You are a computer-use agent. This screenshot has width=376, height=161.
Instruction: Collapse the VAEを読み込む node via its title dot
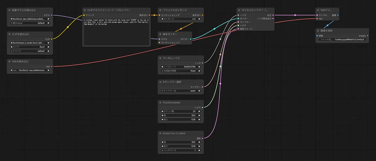pyautogui.click(x=9, y=61)
